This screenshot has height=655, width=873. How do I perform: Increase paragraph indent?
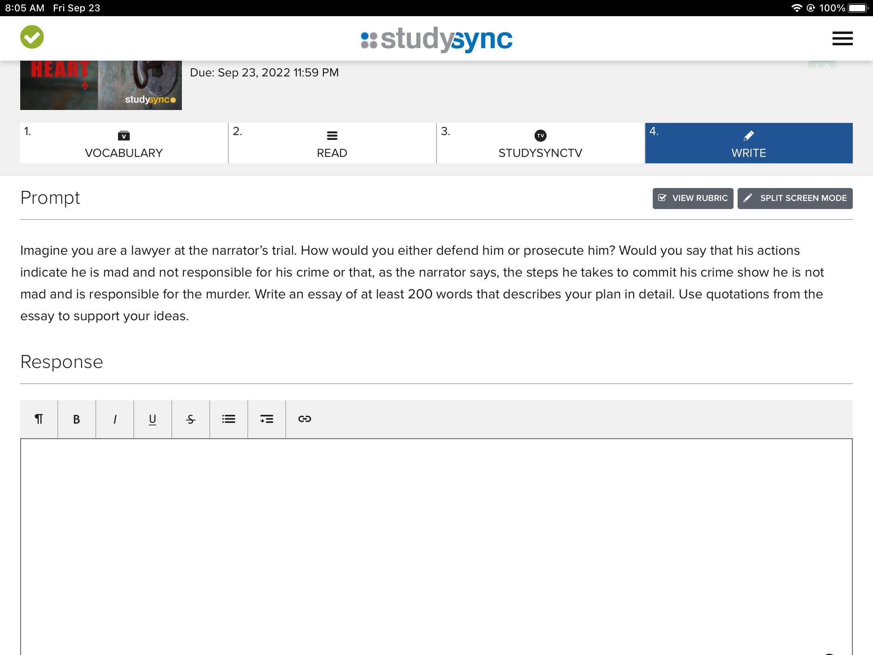pyautogui.click(x=266, y=419)
